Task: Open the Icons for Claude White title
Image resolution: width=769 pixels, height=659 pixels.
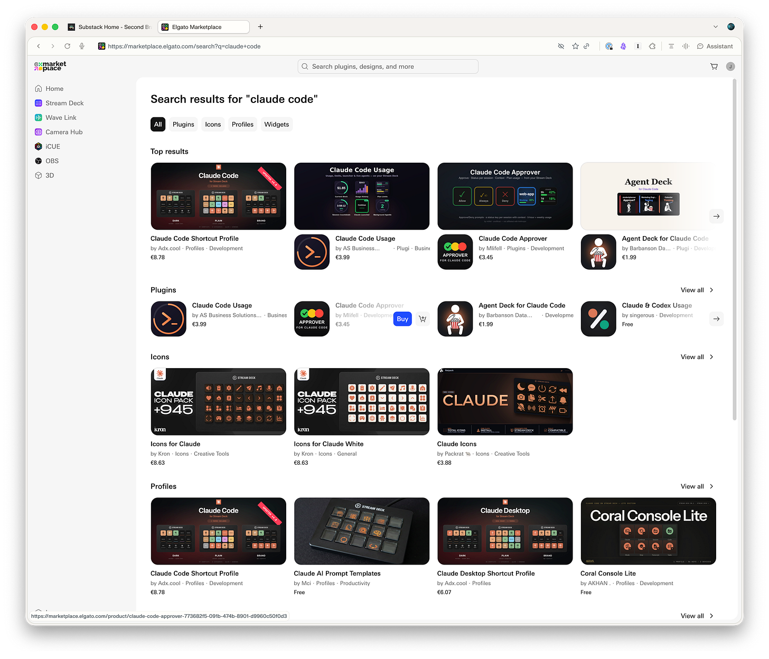Action: coord(329,444)
